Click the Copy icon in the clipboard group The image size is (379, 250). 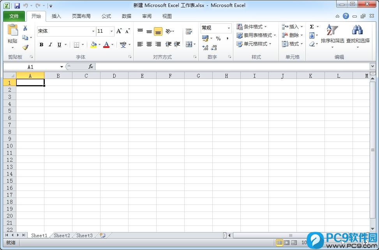pos(25,38)
